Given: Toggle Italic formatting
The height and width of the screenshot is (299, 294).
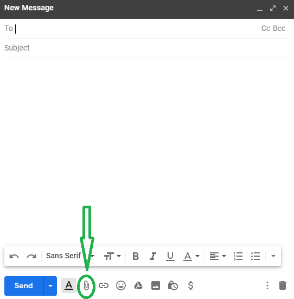Looking at the screenshot, I should 153,256.
